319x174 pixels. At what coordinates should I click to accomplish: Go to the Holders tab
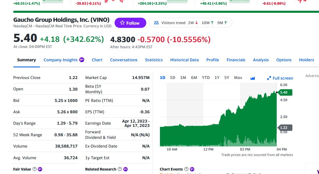click(x=306, y=60)
